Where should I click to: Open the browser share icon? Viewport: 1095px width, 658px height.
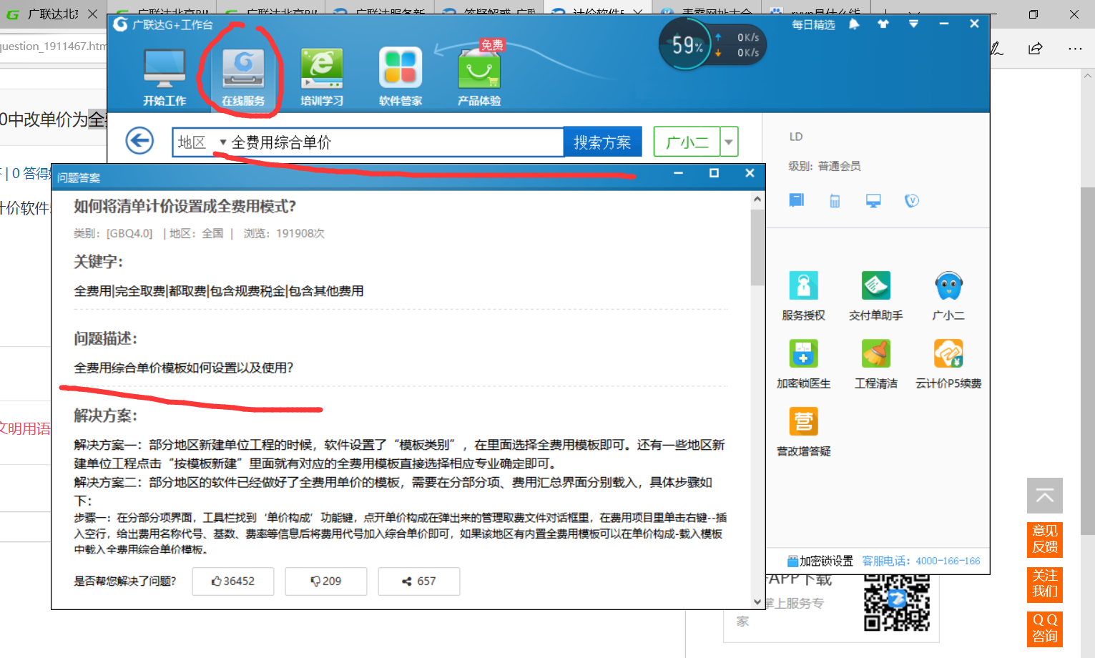[1036, 49]
